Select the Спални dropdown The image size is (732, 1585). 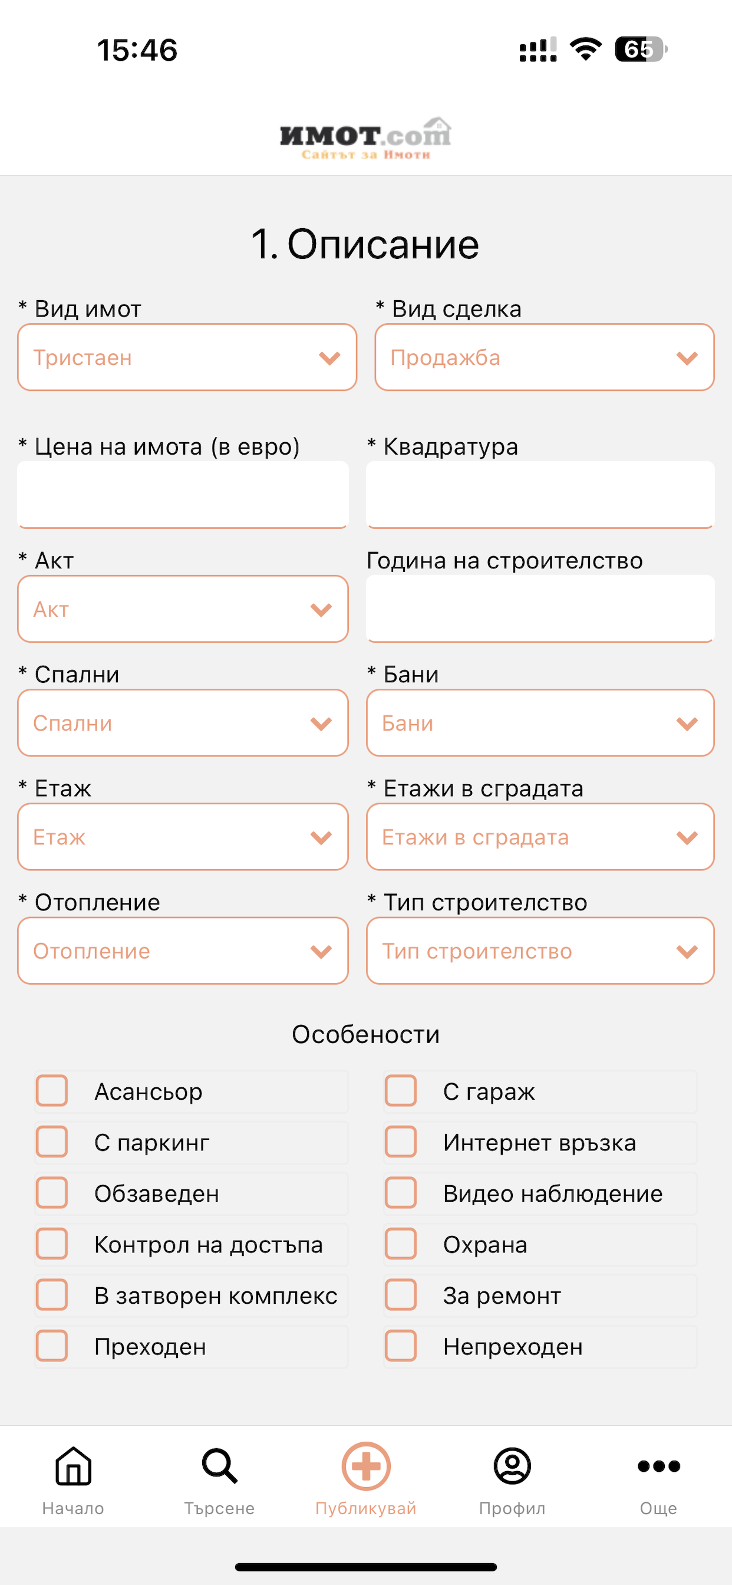(x=183, y=723)
